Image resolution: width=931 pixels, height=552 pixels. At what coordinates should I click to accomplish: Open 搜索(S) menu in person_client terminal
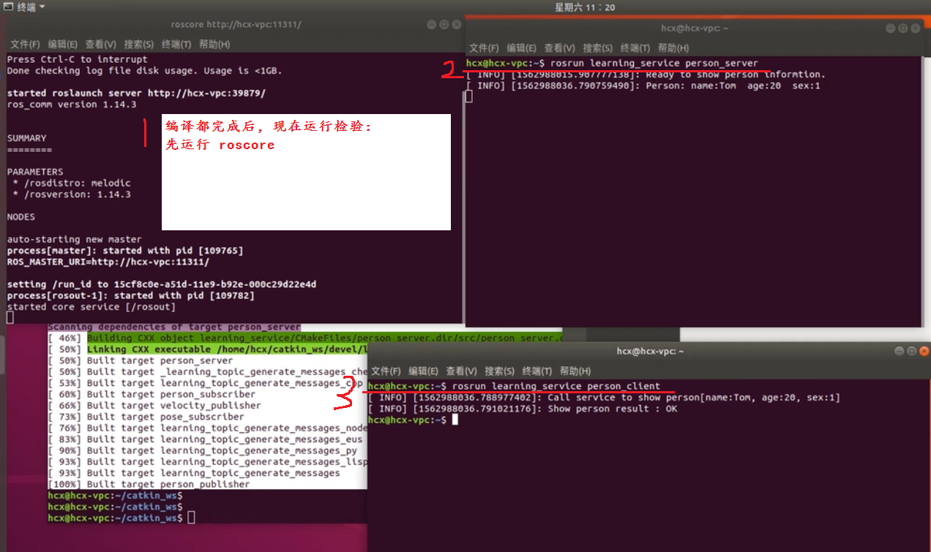point(499,371)
